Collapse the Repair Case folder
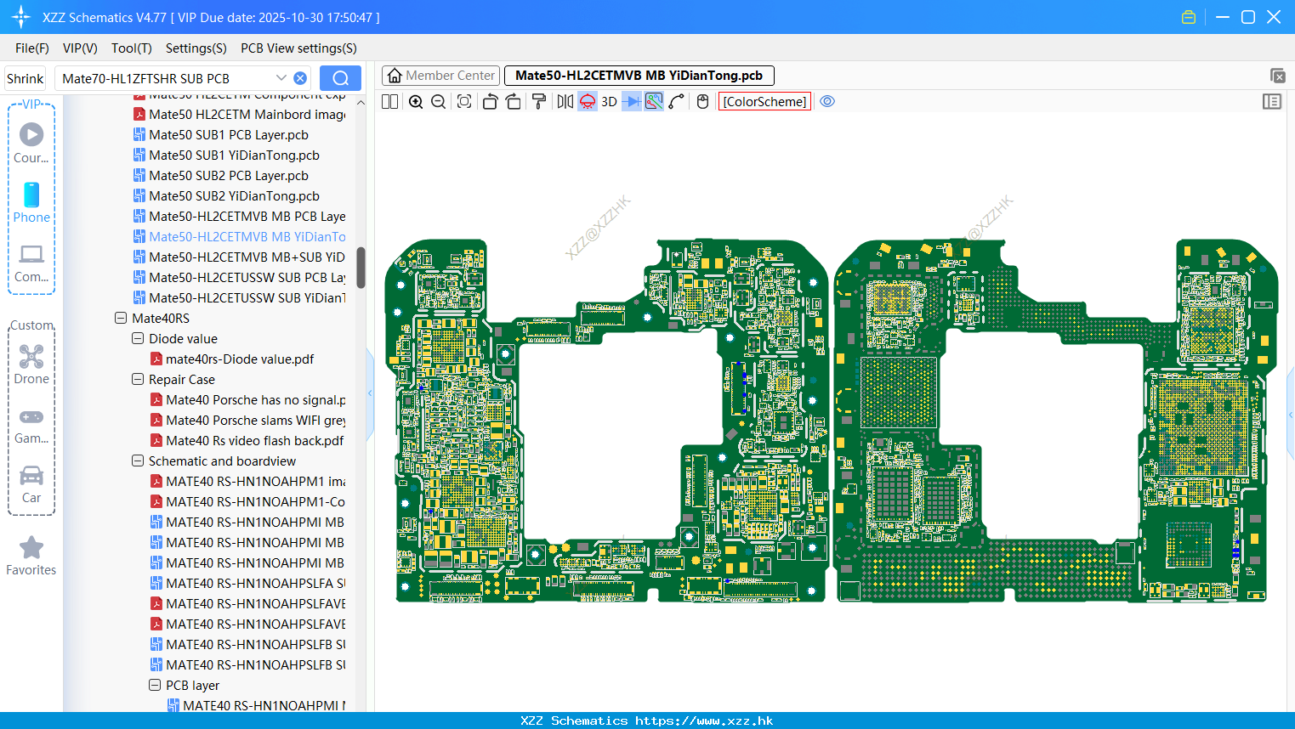This screenshot has height=729, width=1295. (138, 380)
